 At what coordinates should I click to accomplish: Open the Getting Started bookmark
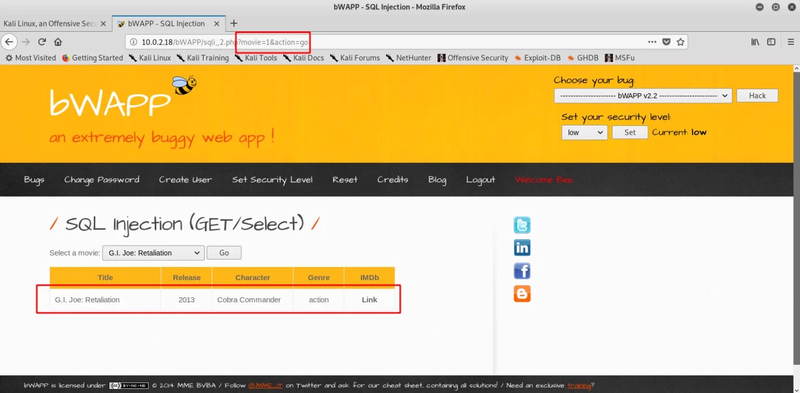[x=92, y=58]
